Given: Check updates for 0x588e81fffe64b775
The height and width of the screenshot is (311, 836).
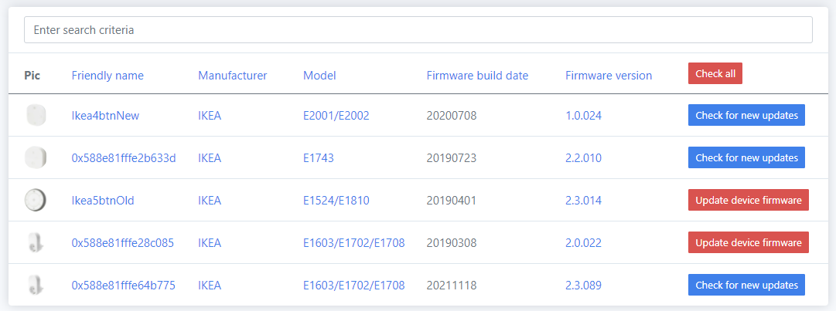Looking at the screenshot, I should tap(746, 285).
